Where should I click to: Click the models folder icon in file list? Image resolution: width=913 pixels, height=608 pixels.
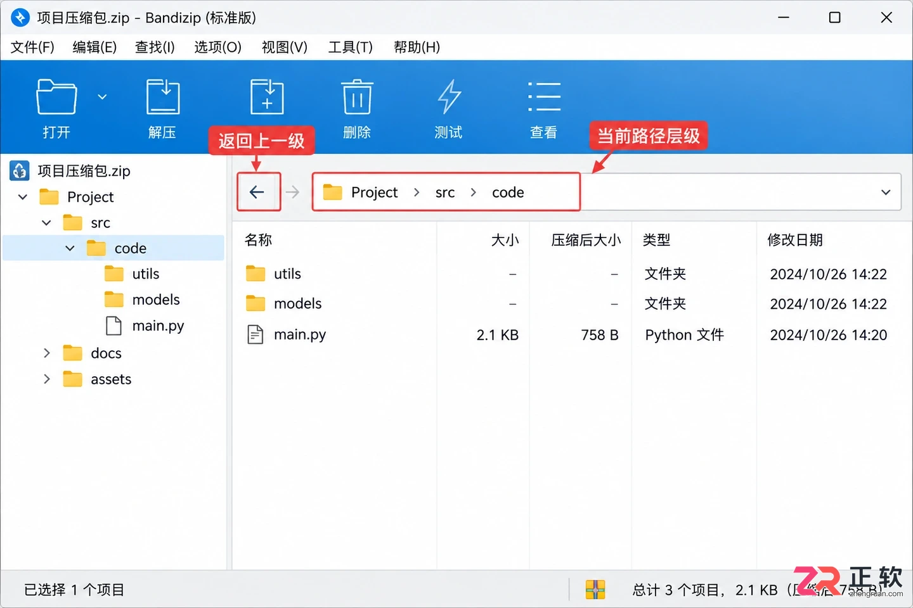256,303
